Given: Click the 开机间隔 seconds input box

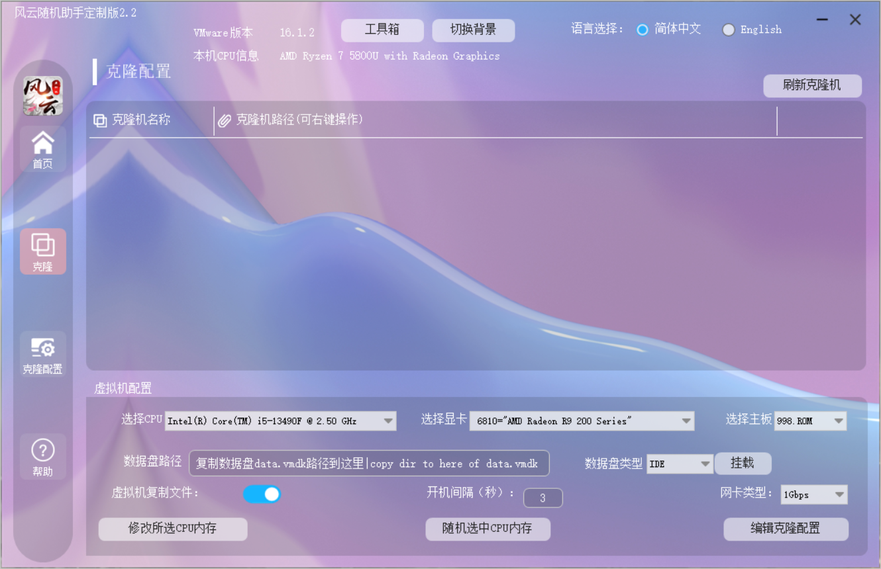Looking at the screenshot, I should tap(543, 498).
